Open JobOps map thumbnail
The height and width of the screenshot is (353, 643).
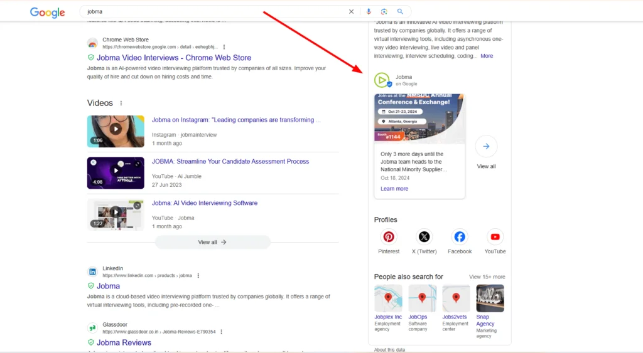pos(422,298)
